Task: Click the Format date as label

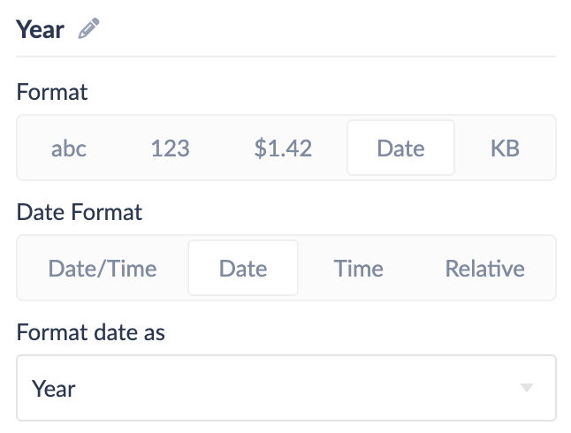Action: point(91,332)
